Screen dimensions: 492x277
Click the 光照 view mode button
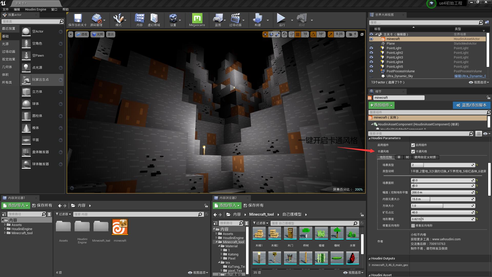(x=98, y=34)
